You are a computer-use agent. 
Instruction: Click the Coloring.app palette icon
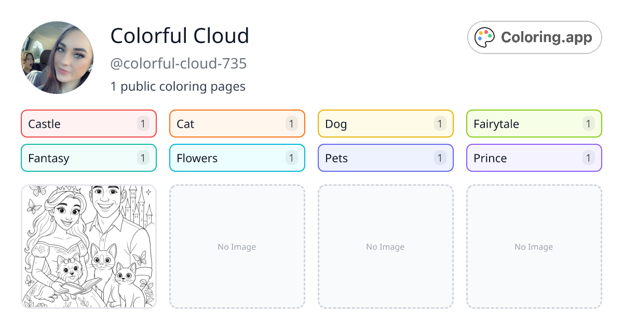[485, 37]
